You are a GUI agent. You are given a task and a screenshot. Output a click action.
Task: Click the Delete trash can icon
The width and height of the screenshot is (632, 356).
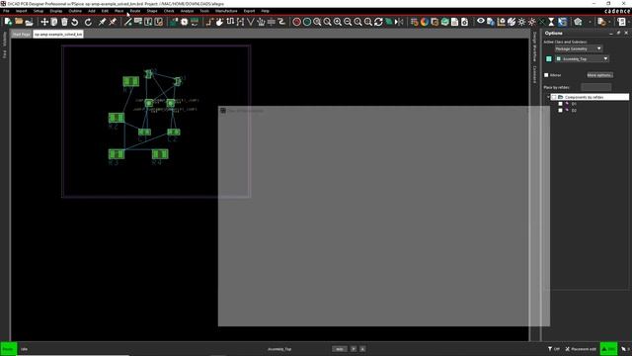[x=64, y=22]
